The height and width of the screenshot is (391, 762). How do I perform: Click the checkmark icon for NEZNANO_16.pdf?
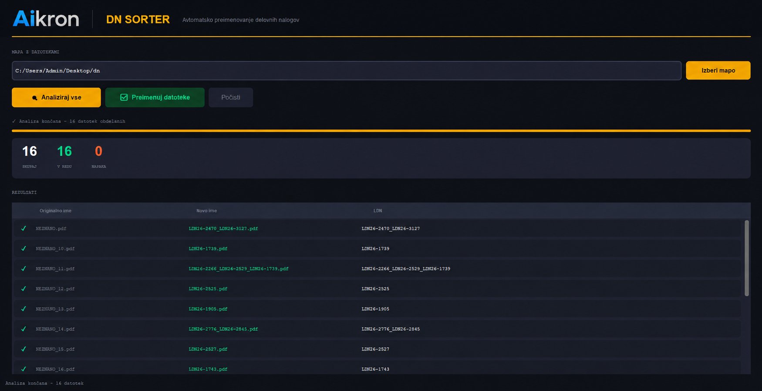24,369
